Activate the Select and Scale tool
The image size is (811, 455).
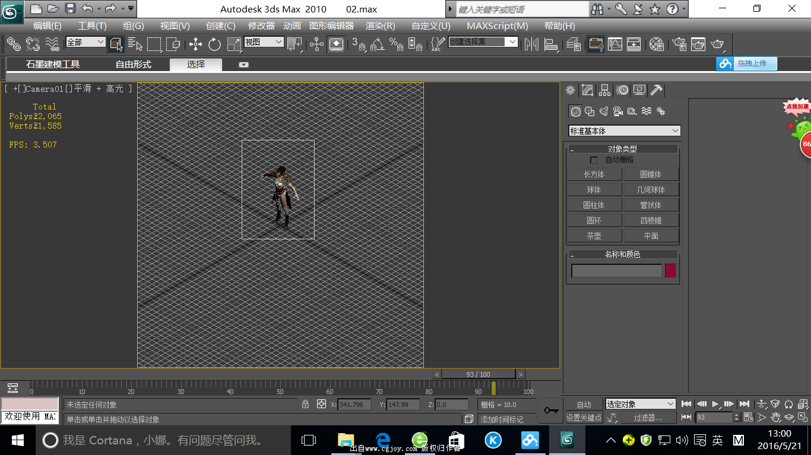[x=234, y=44]
